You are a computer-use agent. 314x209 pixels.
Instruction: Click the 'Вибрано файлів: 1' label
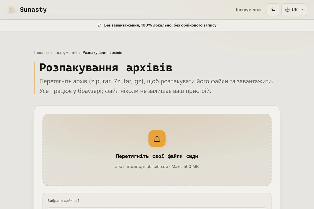click(x=63, y=201)
